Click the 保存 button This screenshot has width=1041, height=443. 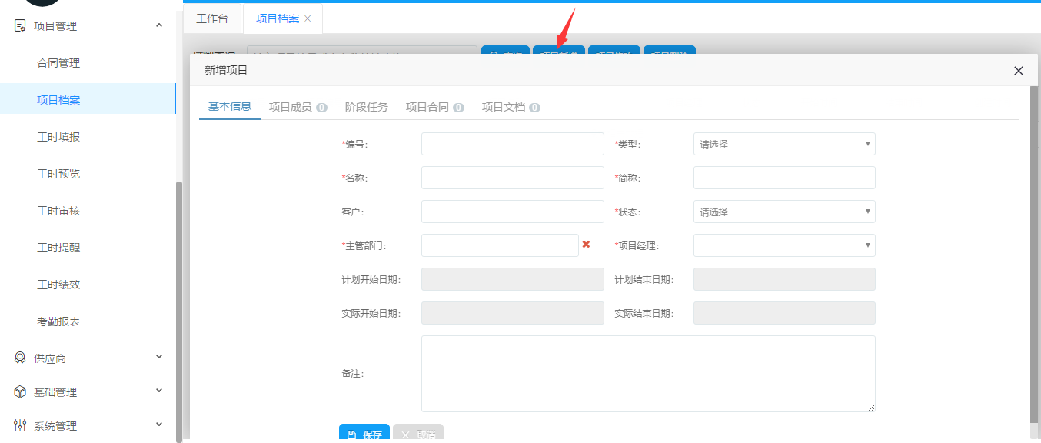[x=364, y=435]
